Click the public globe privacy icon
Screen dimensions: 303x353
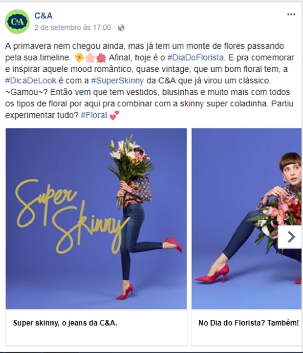pyautogui.click(x=121, y=28)
